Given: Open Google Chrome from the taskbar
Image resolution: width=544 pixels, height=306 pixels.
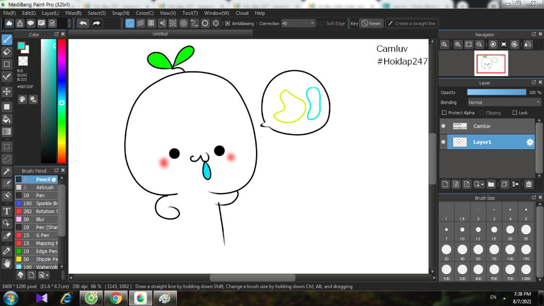Looking at the screenshot, I should click(116, 299).
